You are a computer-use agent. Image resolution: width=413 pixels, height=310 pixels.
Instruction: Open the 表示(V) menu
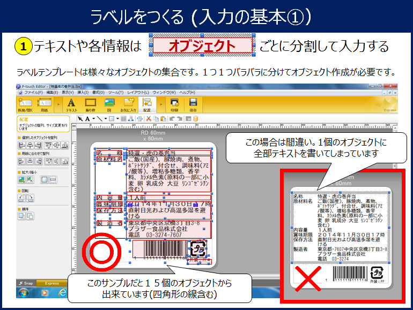point(68,93)
